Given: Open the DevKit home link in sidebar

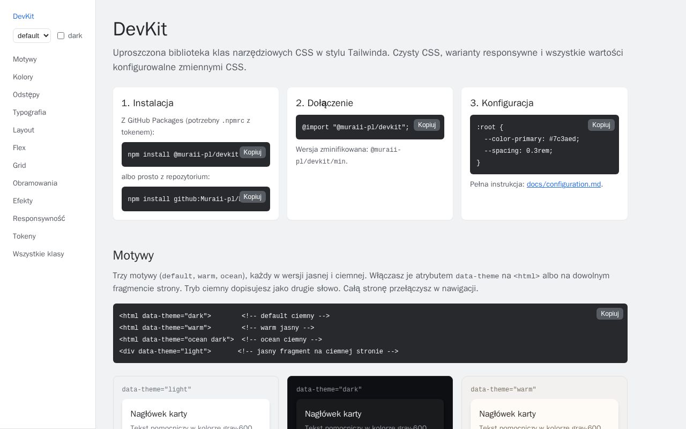Looking at the screenshot, I should click(23, 16).
